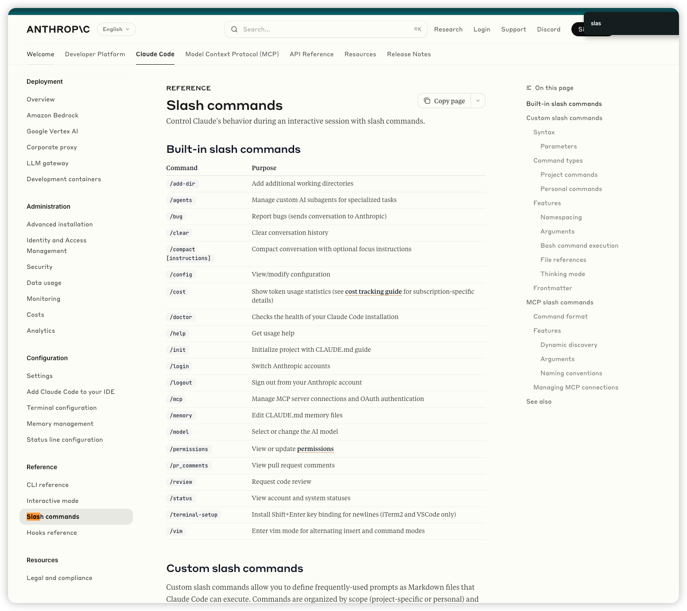Jump to Custom slash commands in contents

tap(564, 118)
